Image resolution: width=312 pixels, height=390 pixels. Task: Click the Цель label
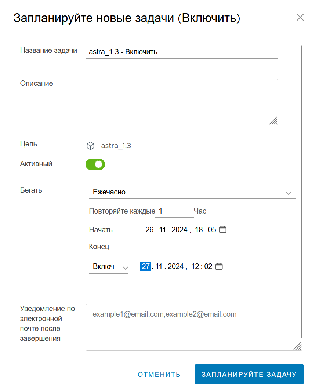29,144
